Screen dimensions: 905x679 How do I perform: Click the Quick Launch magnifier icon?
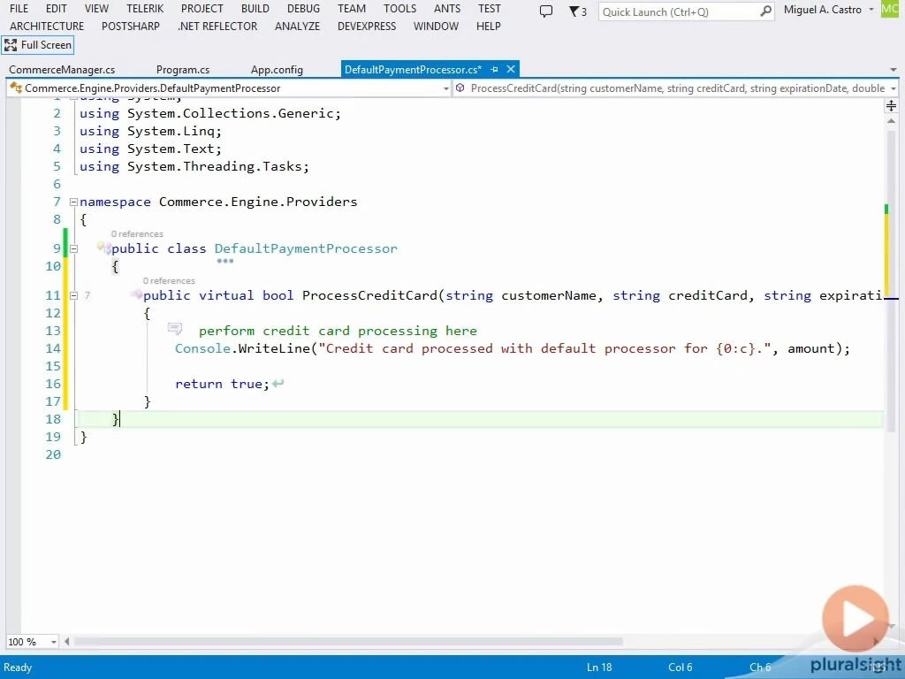click(765, 11)
